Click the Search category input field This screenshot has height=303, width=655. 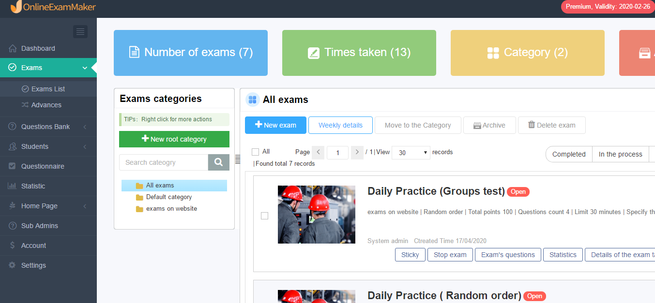pyautogui.click(x=164, y=162)
